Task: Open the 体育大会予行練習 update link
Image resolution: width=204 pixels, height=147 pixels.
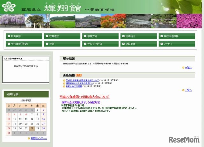Action: (74, 86)
